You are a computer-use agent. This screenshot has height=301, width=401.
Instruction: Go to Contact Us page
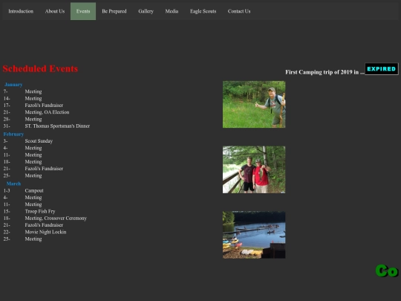pos(239,11)
